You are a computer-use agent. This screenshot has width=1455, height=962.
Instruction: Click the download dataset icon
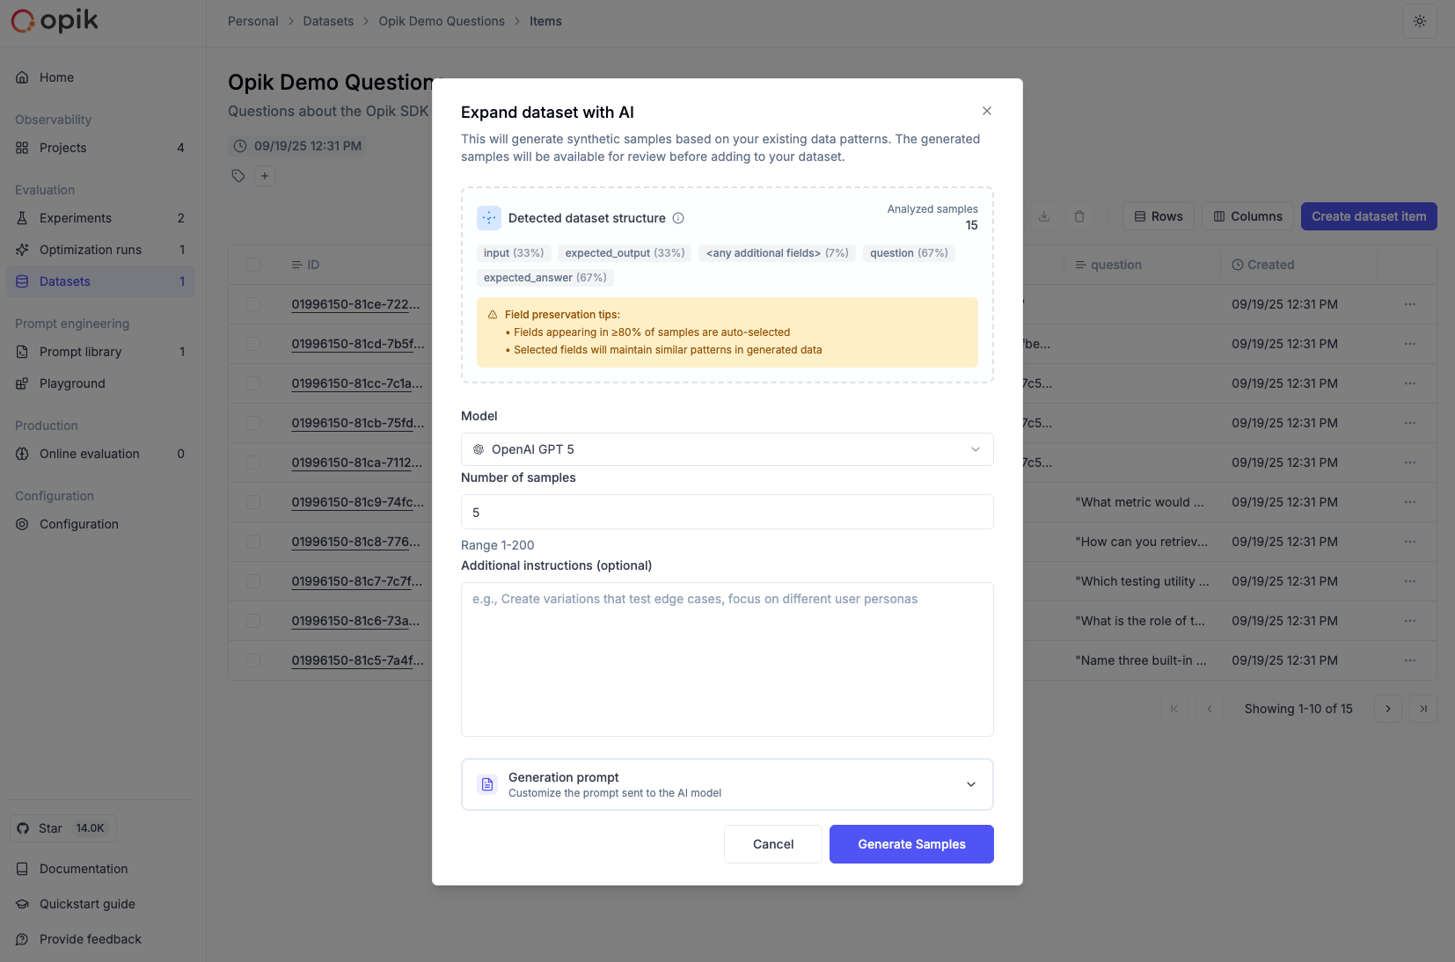click(x=1044, y=216)
